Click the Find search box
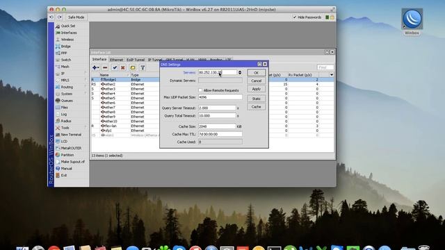The width and height of the screenshot is (445, 250). [x=325, y=67]
